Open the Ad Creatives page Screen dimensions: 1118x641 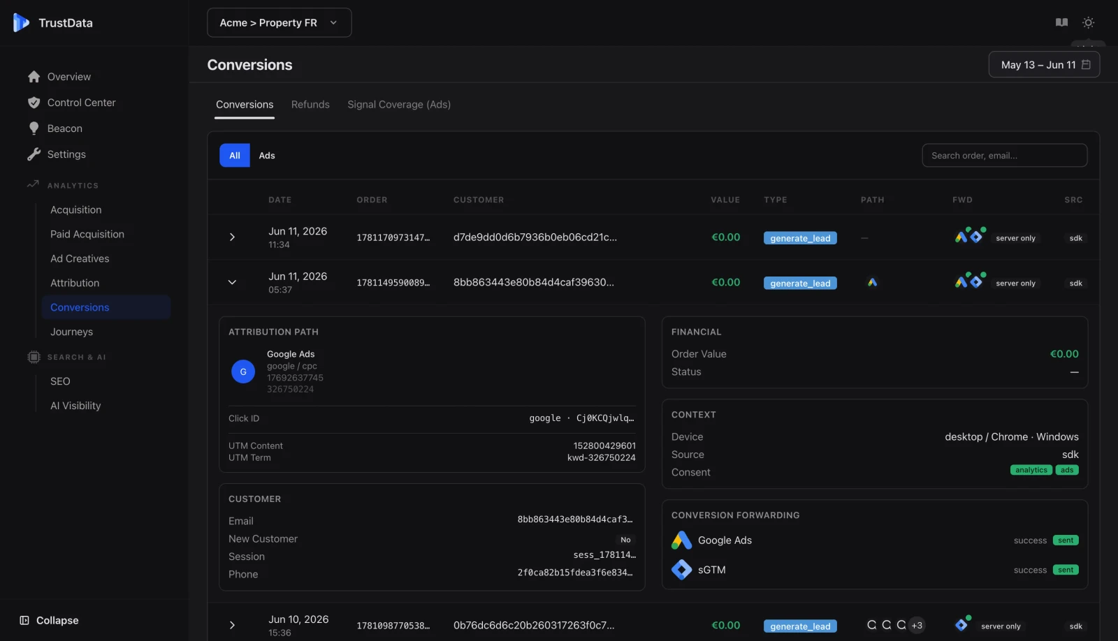(80, 259)
